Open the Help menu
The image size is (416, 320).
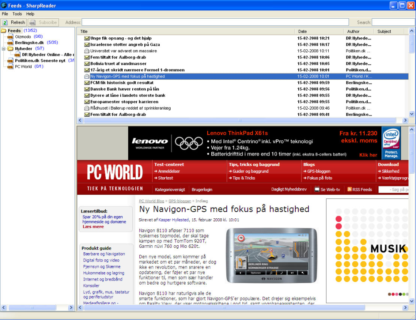(30, 14)
